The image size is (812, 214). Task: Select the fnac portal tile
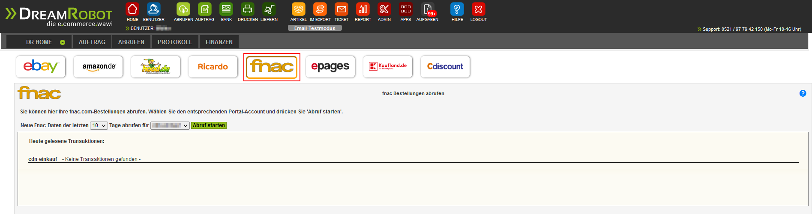click(272, 67)
